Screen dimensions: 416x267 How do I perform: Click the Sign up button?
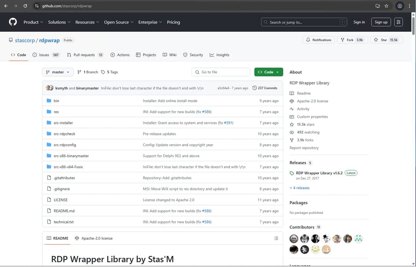[x=381, y=22]
